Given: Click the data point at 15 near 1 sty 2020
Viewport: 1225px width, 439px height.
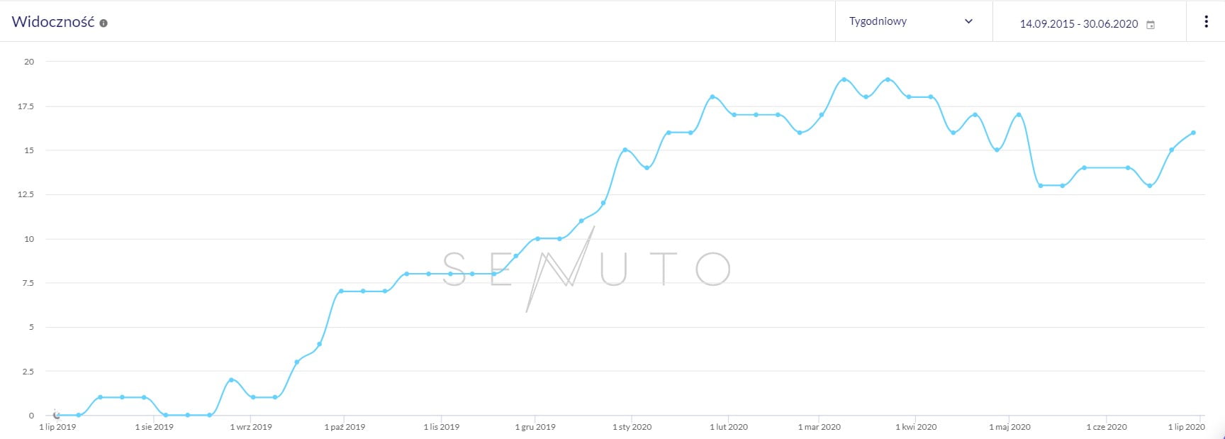Looking at the screenshot, I should (x=625, y=150).
